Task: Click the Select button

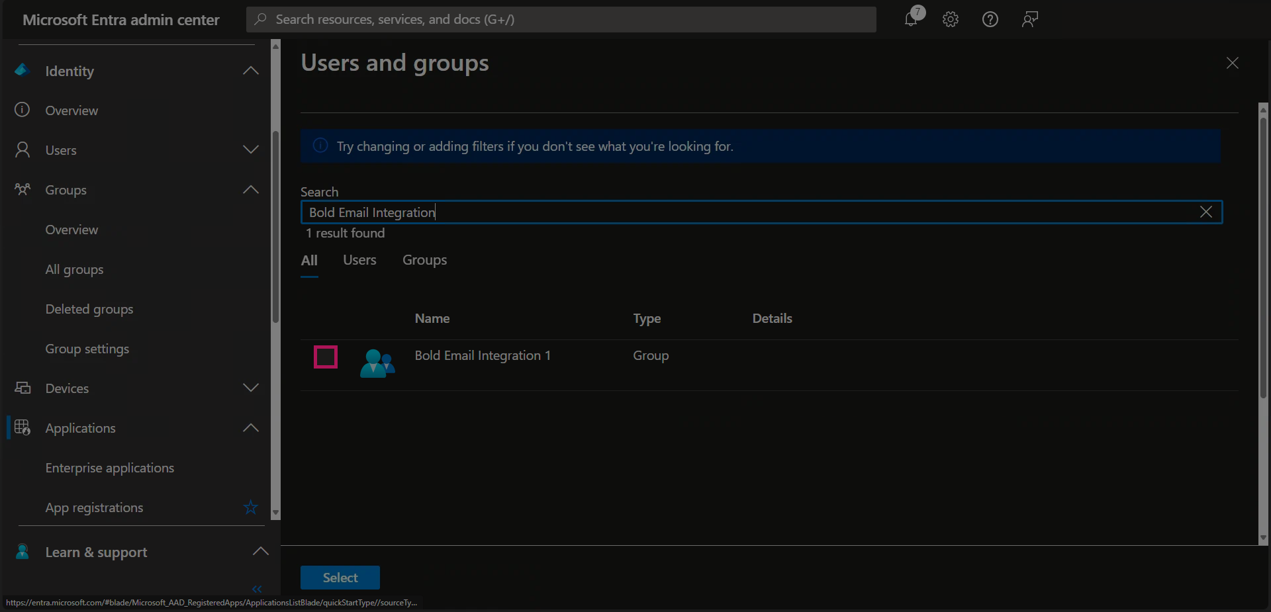Action: pos(340,578)
